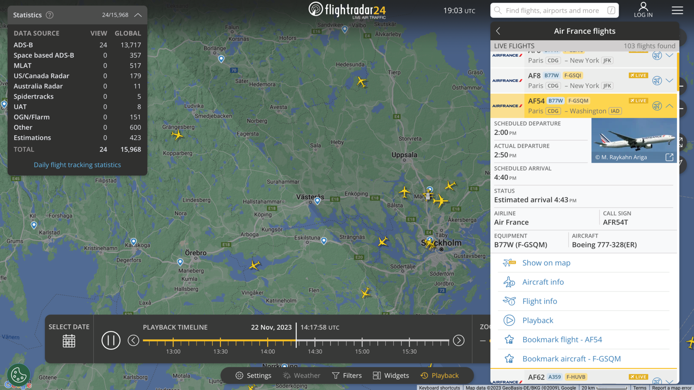Image resolution: width=694 pixels, height=390 pixels.
Task: Pause the playback timeline
Action: point(111,341)
